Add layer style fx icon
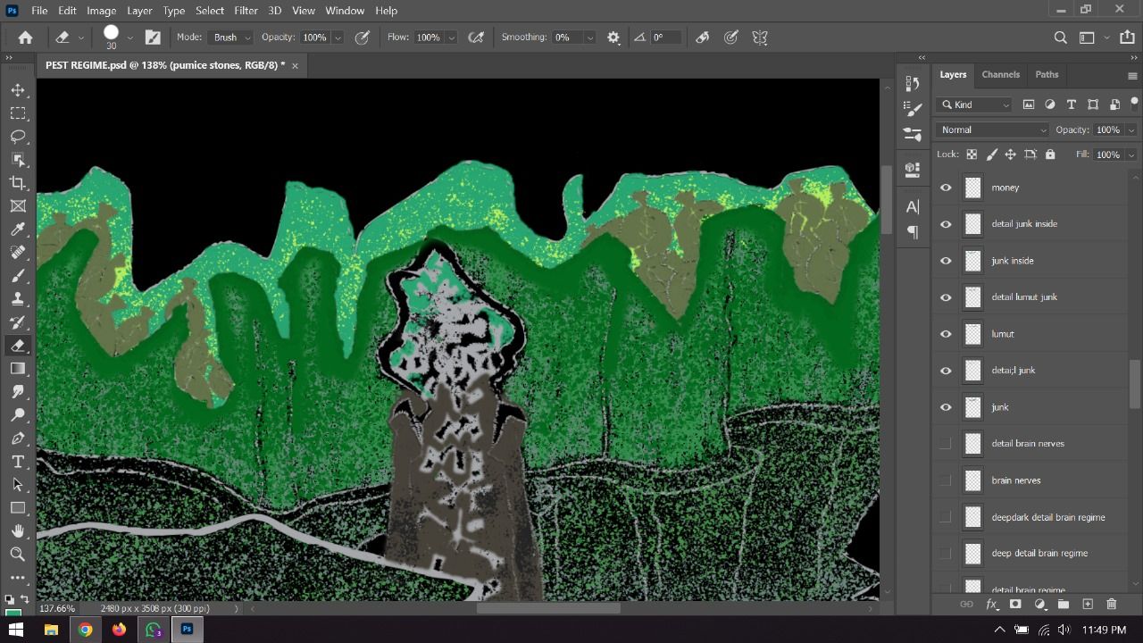Screen dimensions: 1143x643 coord(991,605)
